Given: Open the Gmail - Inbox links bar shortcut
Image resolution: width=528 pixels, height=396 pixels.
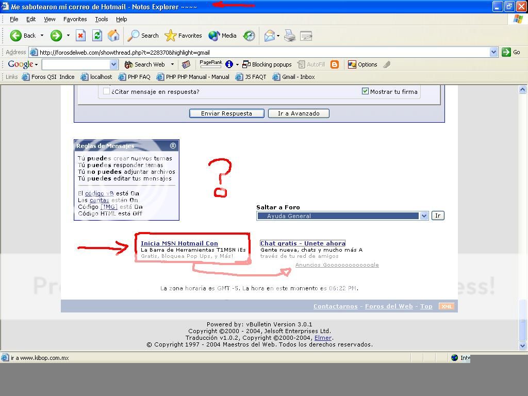Looking at the screenshot, I should pos(293,77).
